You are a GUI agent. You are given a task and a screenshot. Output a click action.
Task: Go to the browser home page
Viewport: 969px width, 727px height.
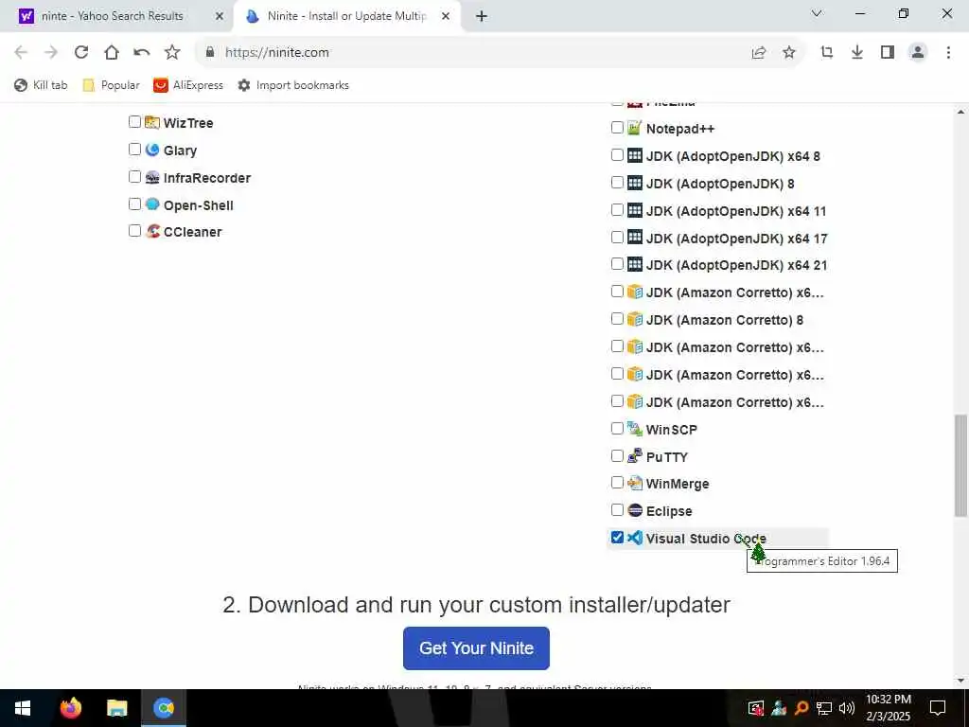(x=112, y=53)
